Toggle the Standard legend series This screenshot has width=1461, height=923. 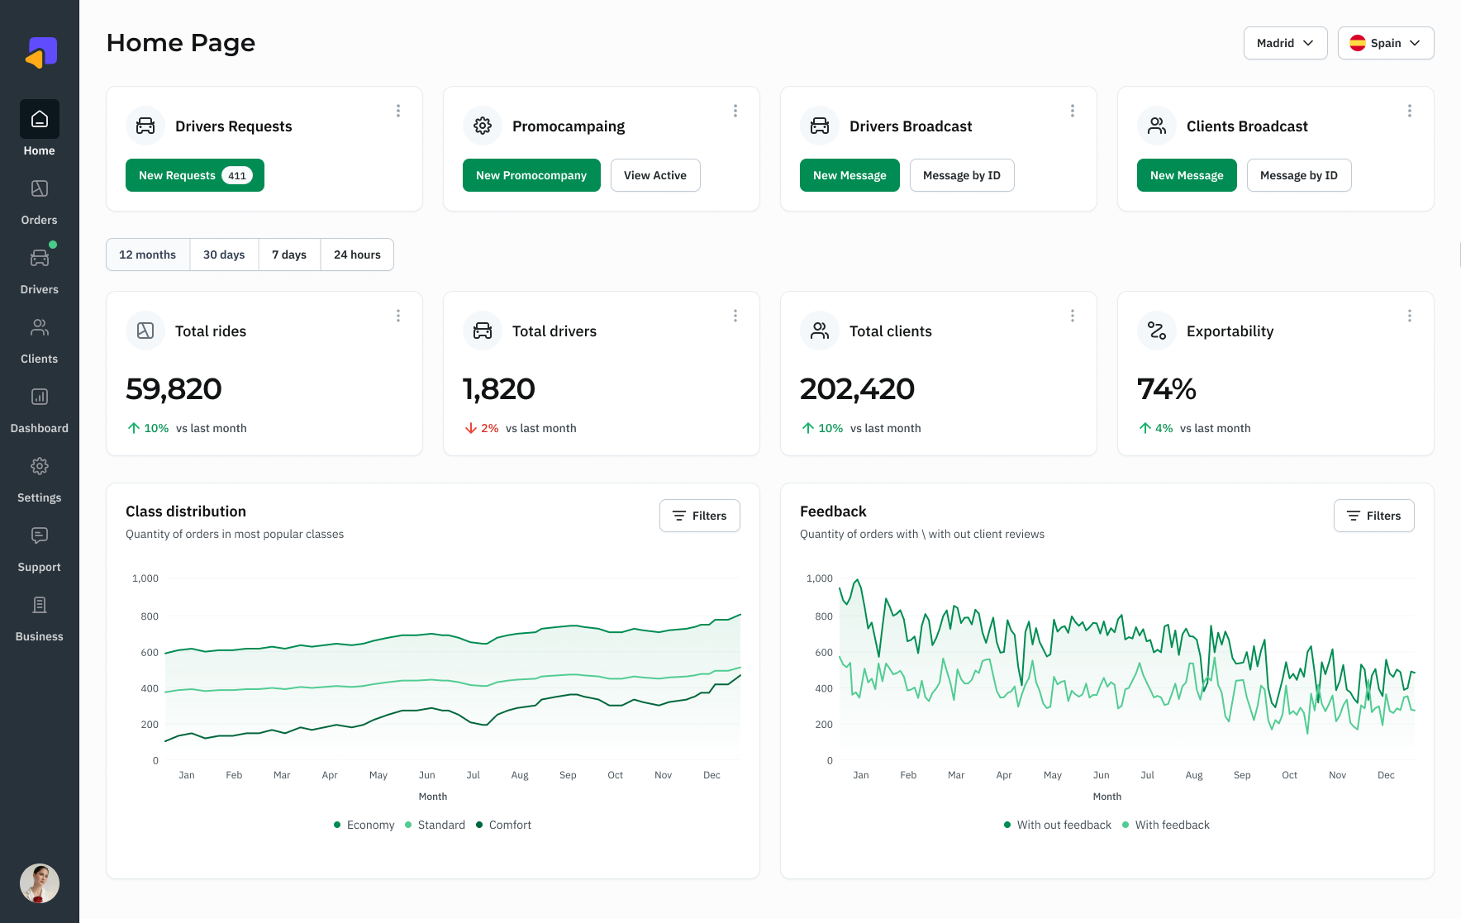click(x=435, y=825)
